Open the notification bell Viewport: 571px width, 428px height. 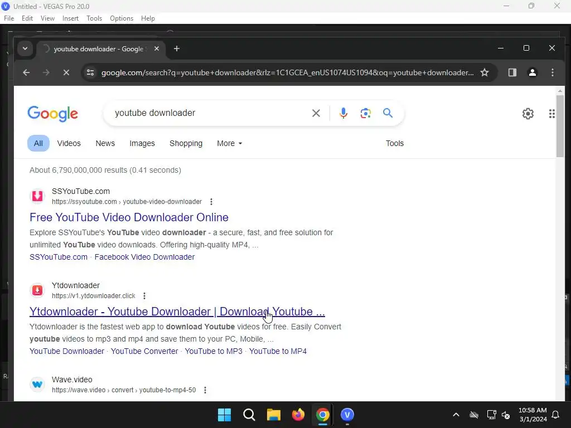[x=556, y=415]
